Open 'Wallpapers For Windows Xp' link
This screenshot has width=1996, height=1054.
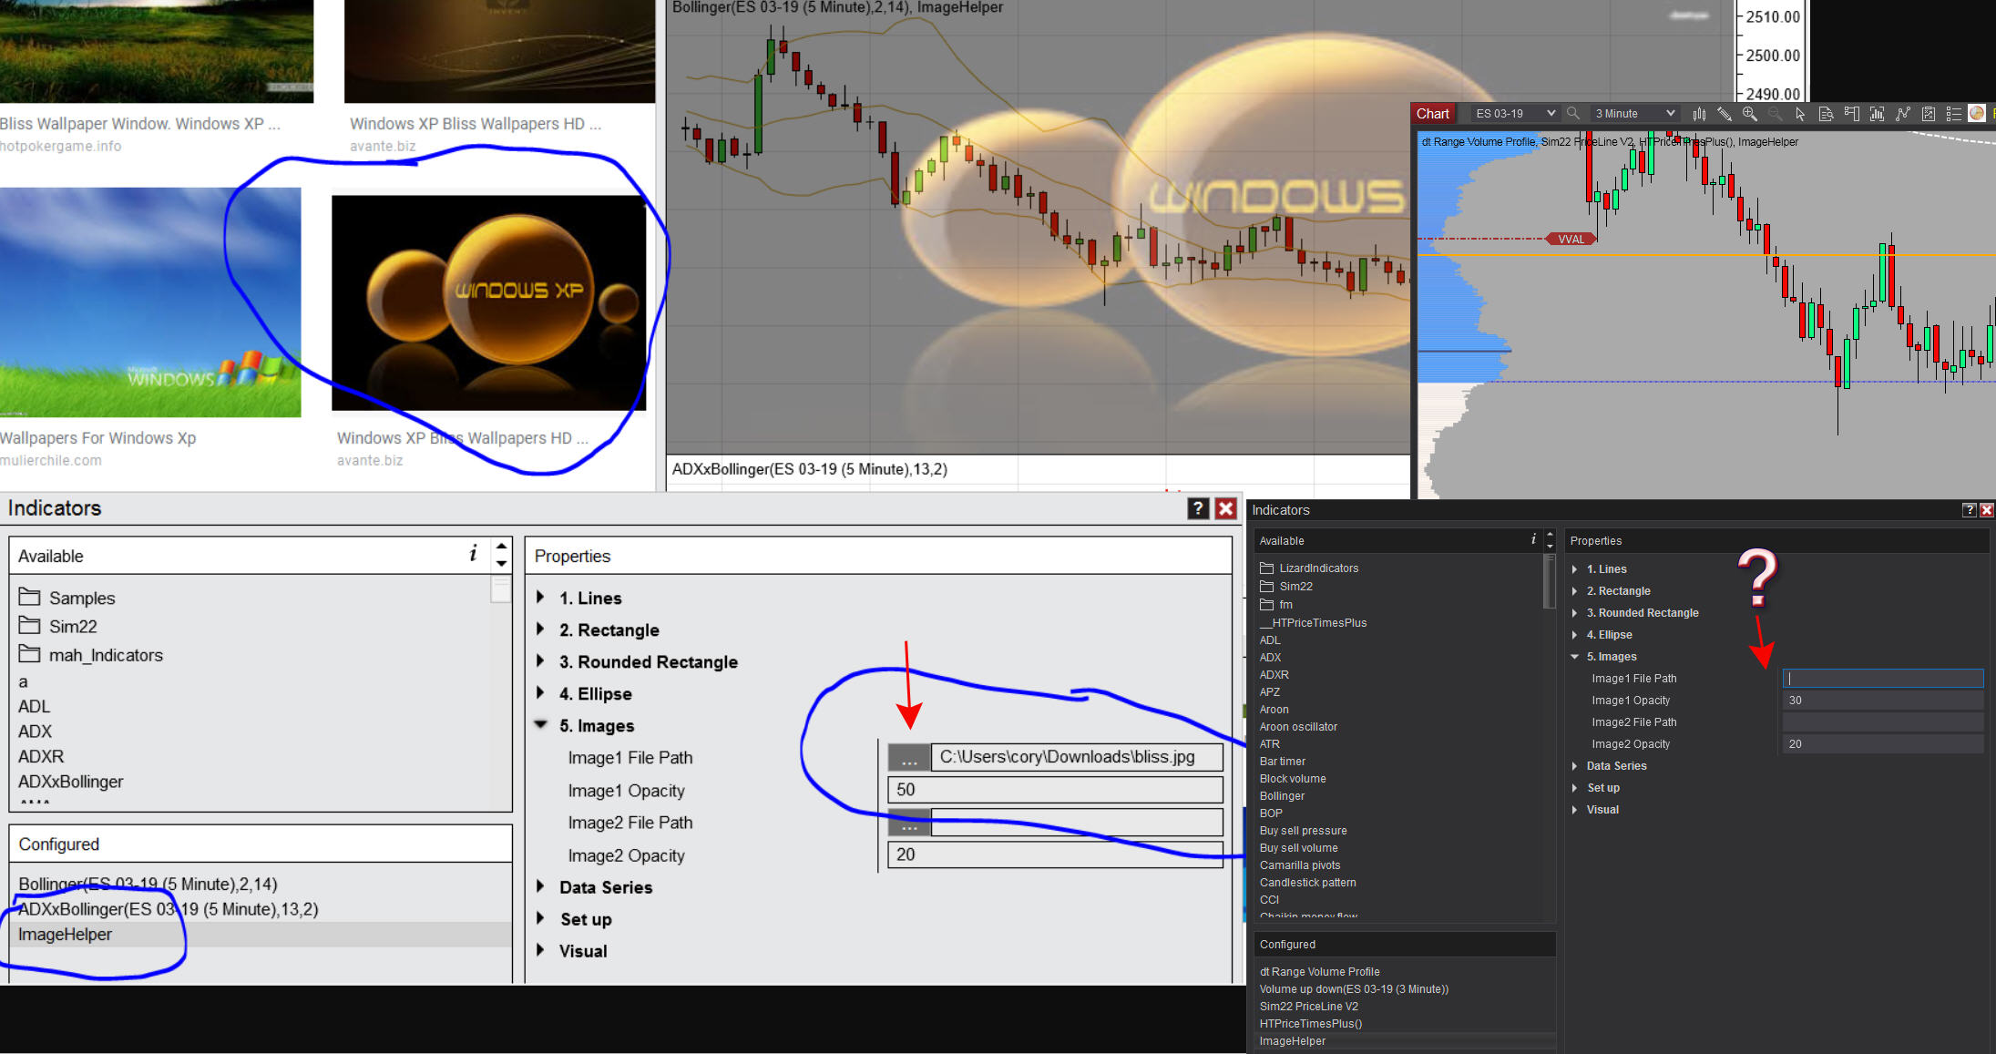click(98, 438)
